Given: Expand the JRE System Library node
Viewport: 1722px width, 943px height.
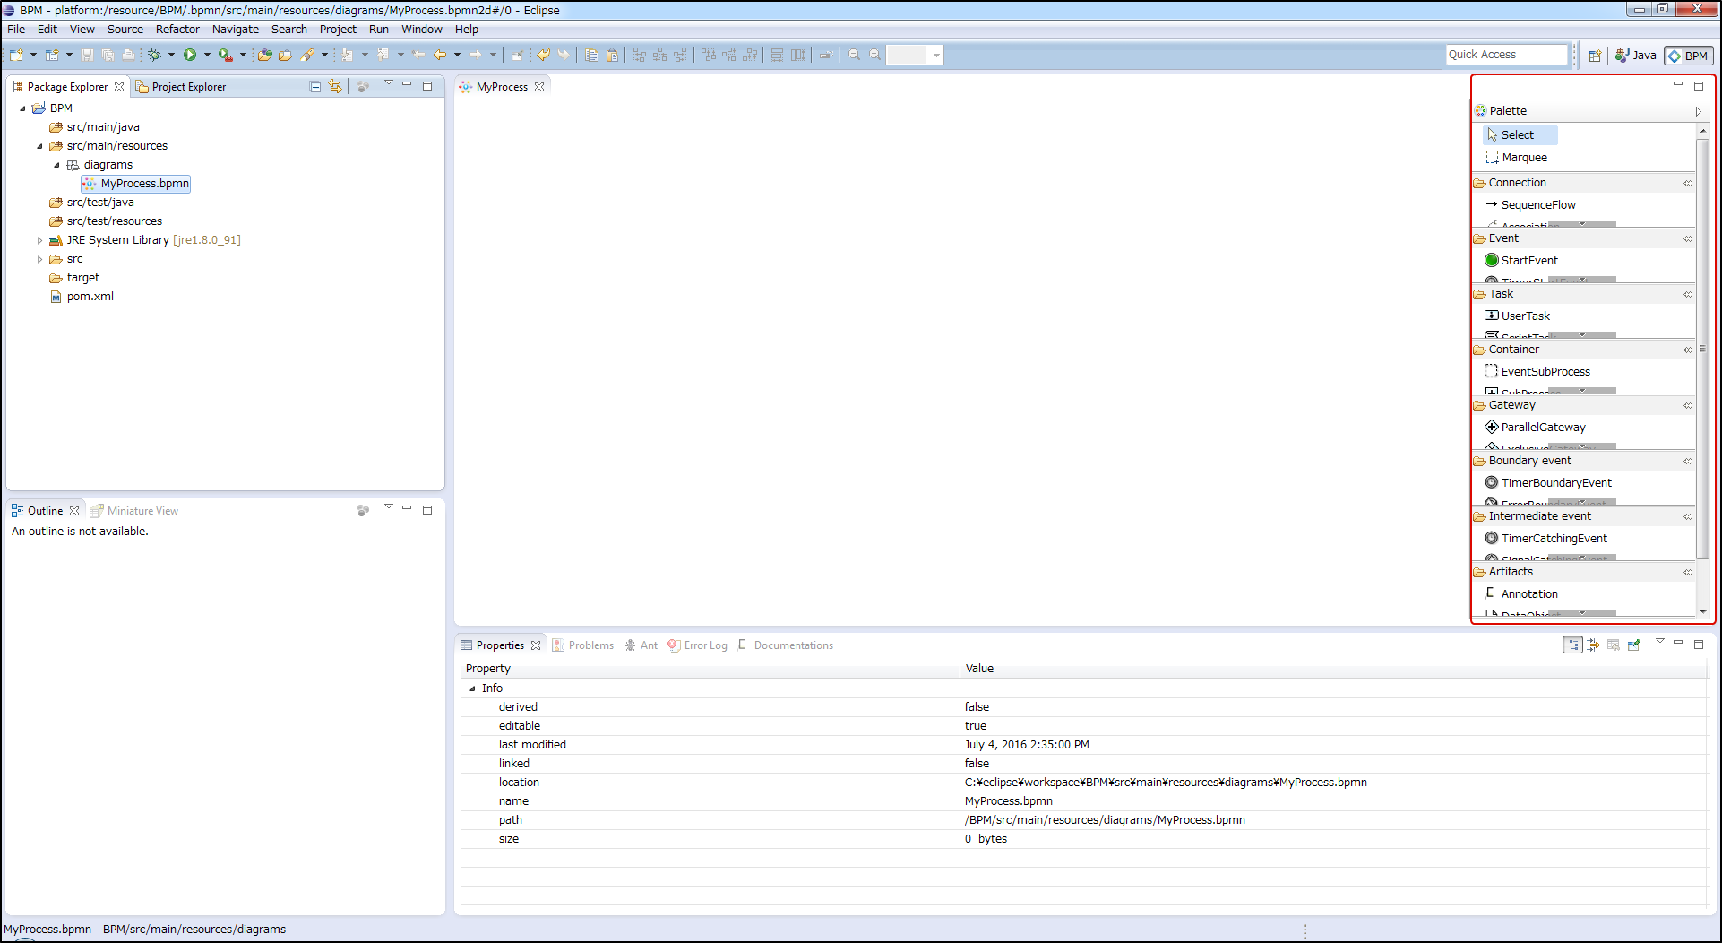Looking at the screenshot, I should coord(39,240).
